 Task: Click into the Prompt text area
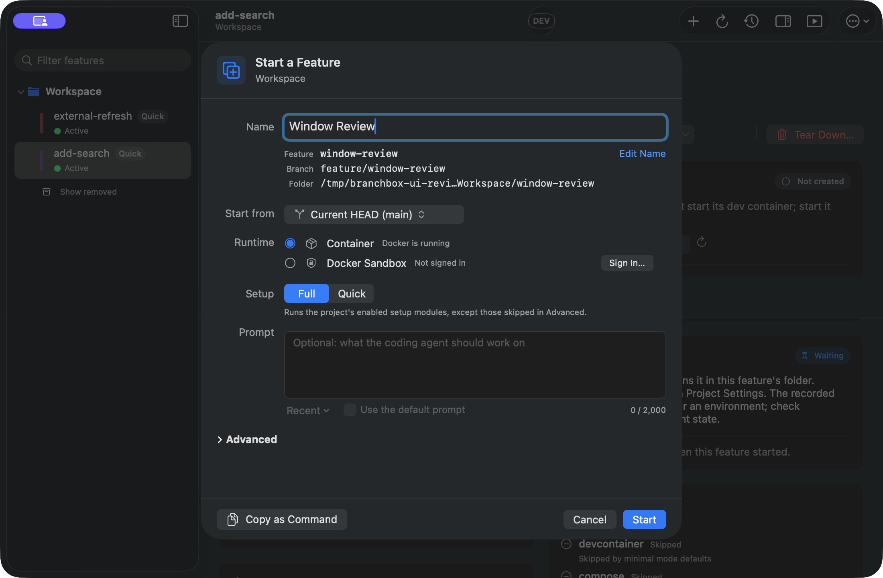[x=475, y=364]
